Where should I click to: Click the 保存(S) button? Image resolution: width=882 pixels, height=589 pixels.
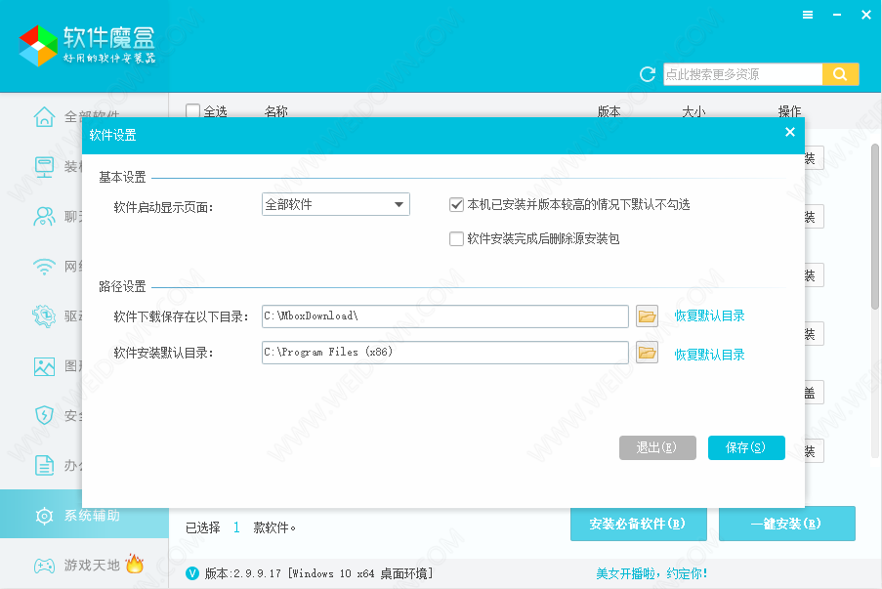(x=746, y=447)
